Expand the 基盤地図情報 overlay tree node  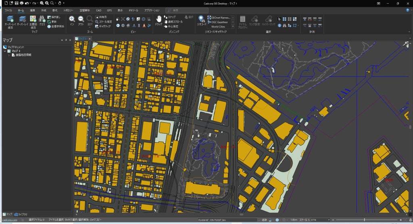coord(8,55)
